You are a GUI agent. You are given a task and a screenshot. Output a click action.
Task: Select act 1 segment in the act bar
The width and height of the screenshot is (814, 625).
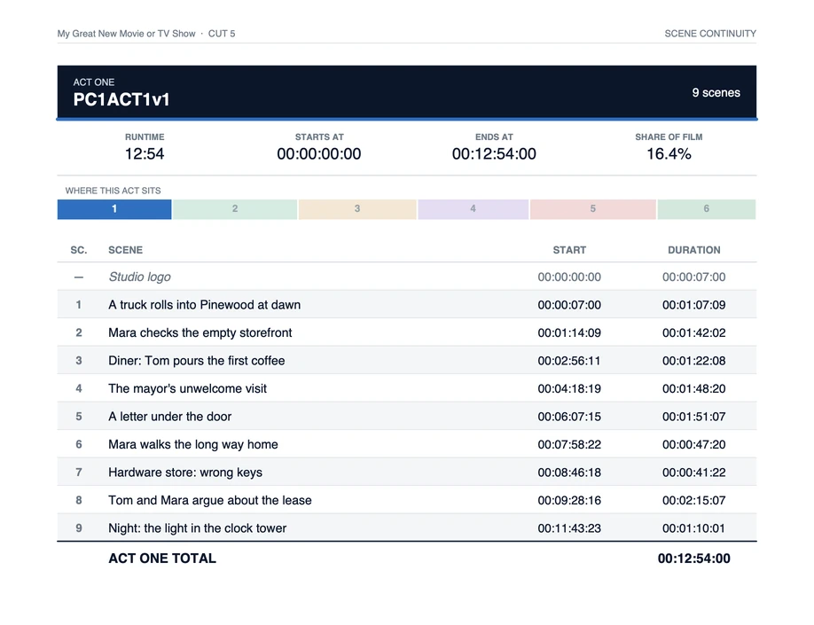point(114,209)
